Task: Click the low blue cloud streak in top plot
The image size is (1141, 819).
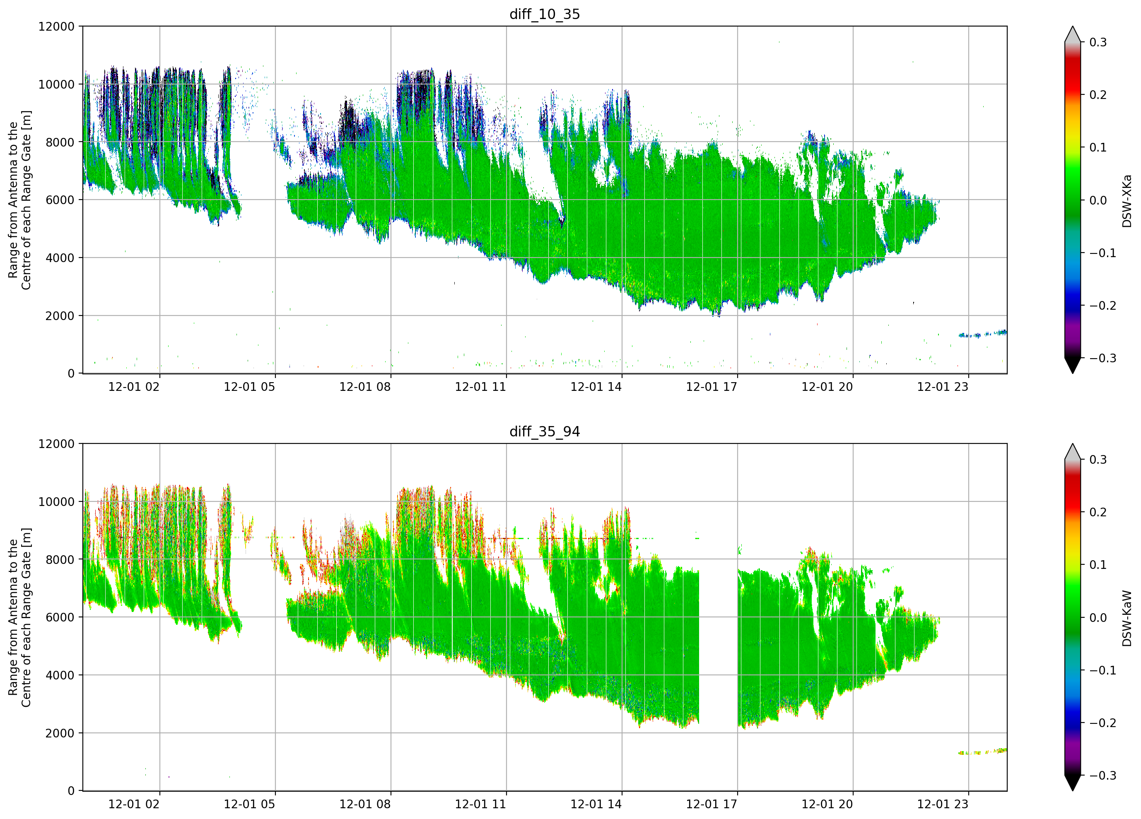Action: click(x=982, y=334)
